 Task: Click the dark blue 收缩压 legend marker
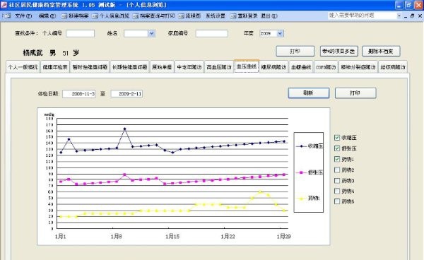pos(301,146)
